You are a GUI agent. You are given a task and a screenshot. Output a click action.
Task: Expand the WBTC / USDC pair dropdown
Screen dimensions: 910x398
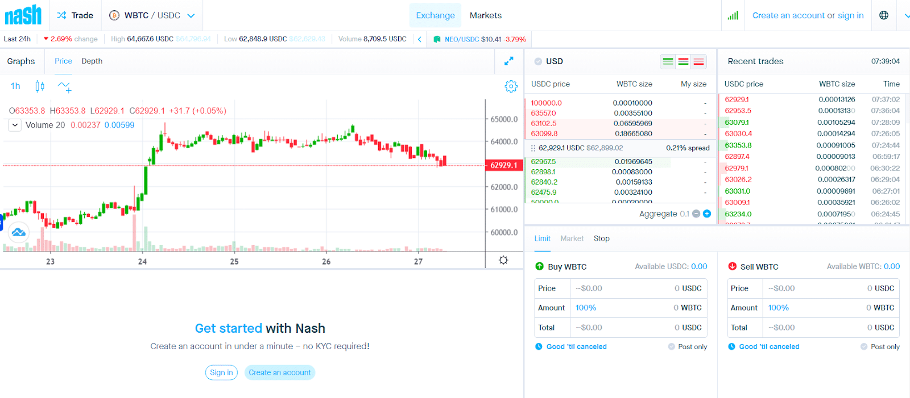[191, 15]
